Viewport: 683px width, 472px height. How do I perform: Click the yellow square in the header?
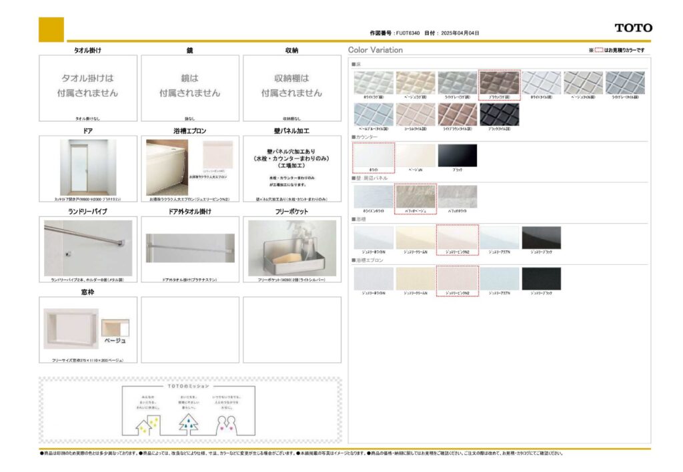51,29
